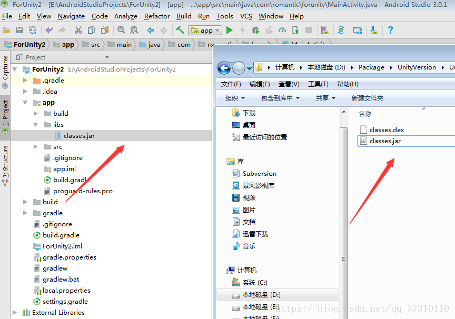Open the AVD Manager icon
455x319 pixels.
325,30
